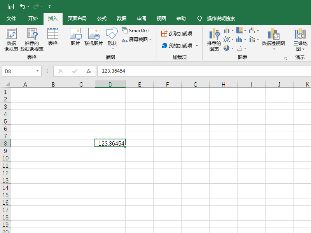The height and width of the screenshot is (233, 311).
Task: Select column D header
Action: point(110,84)
